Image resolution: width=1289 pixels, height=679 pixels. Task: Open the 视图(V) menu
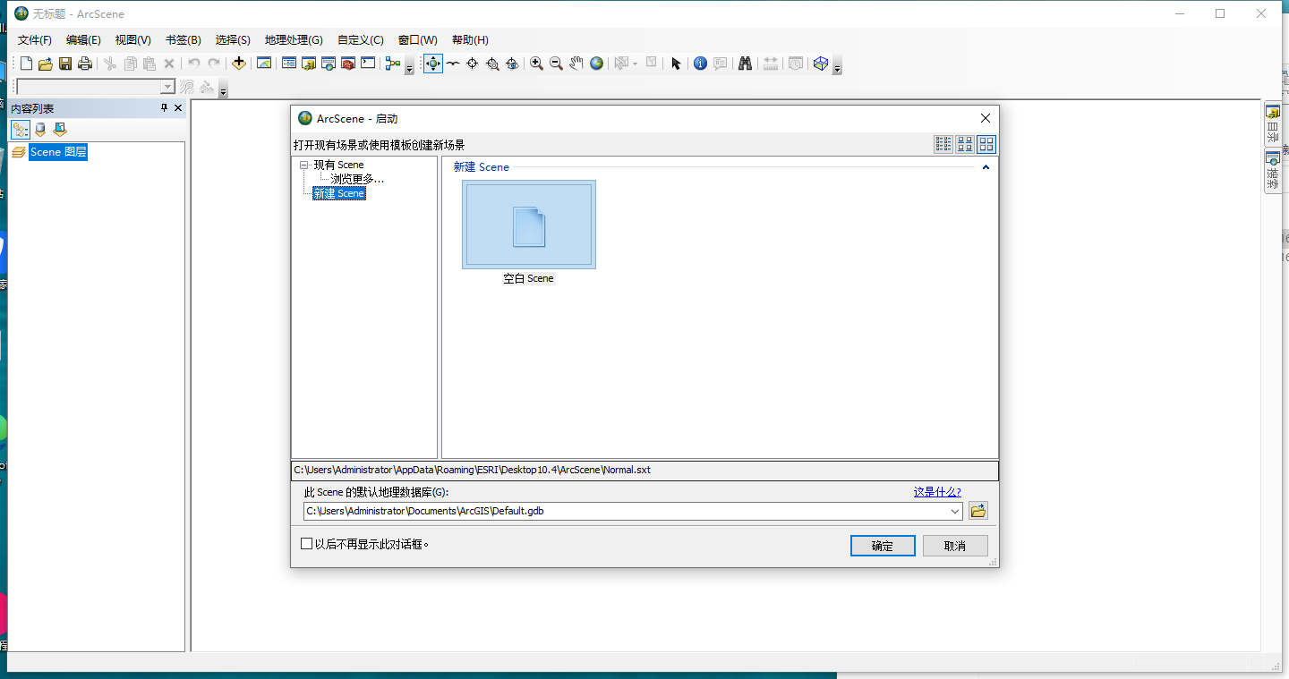132,40
